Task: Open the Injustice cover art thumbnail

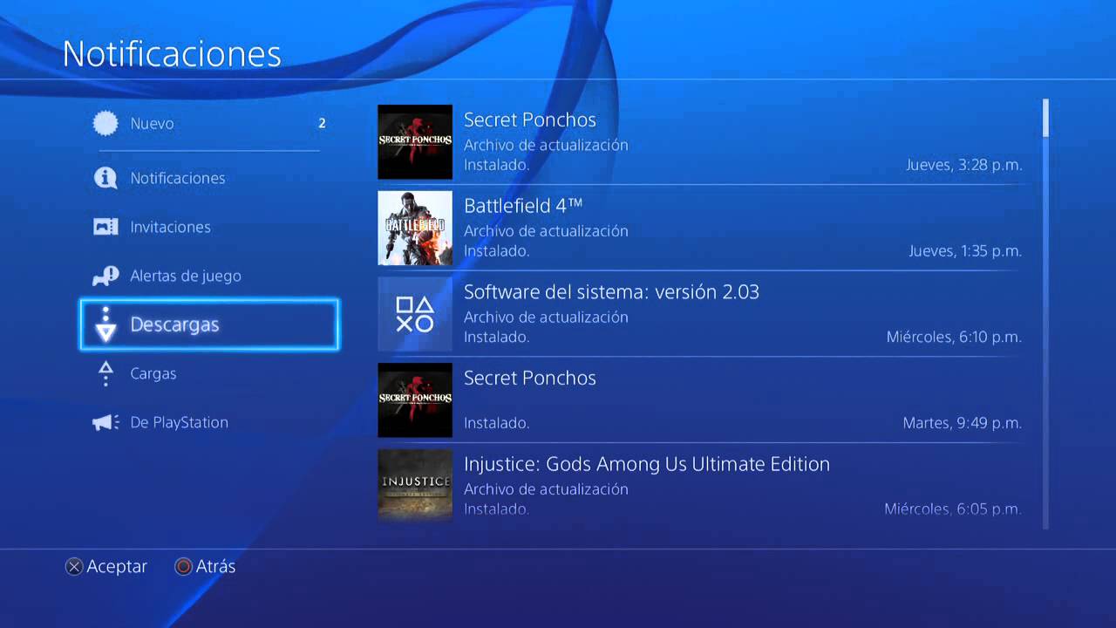Action: point(415,486)
